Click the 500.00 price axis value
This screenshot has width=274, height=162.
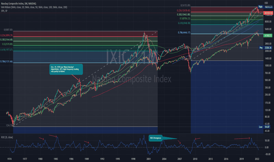click(268, 80)
